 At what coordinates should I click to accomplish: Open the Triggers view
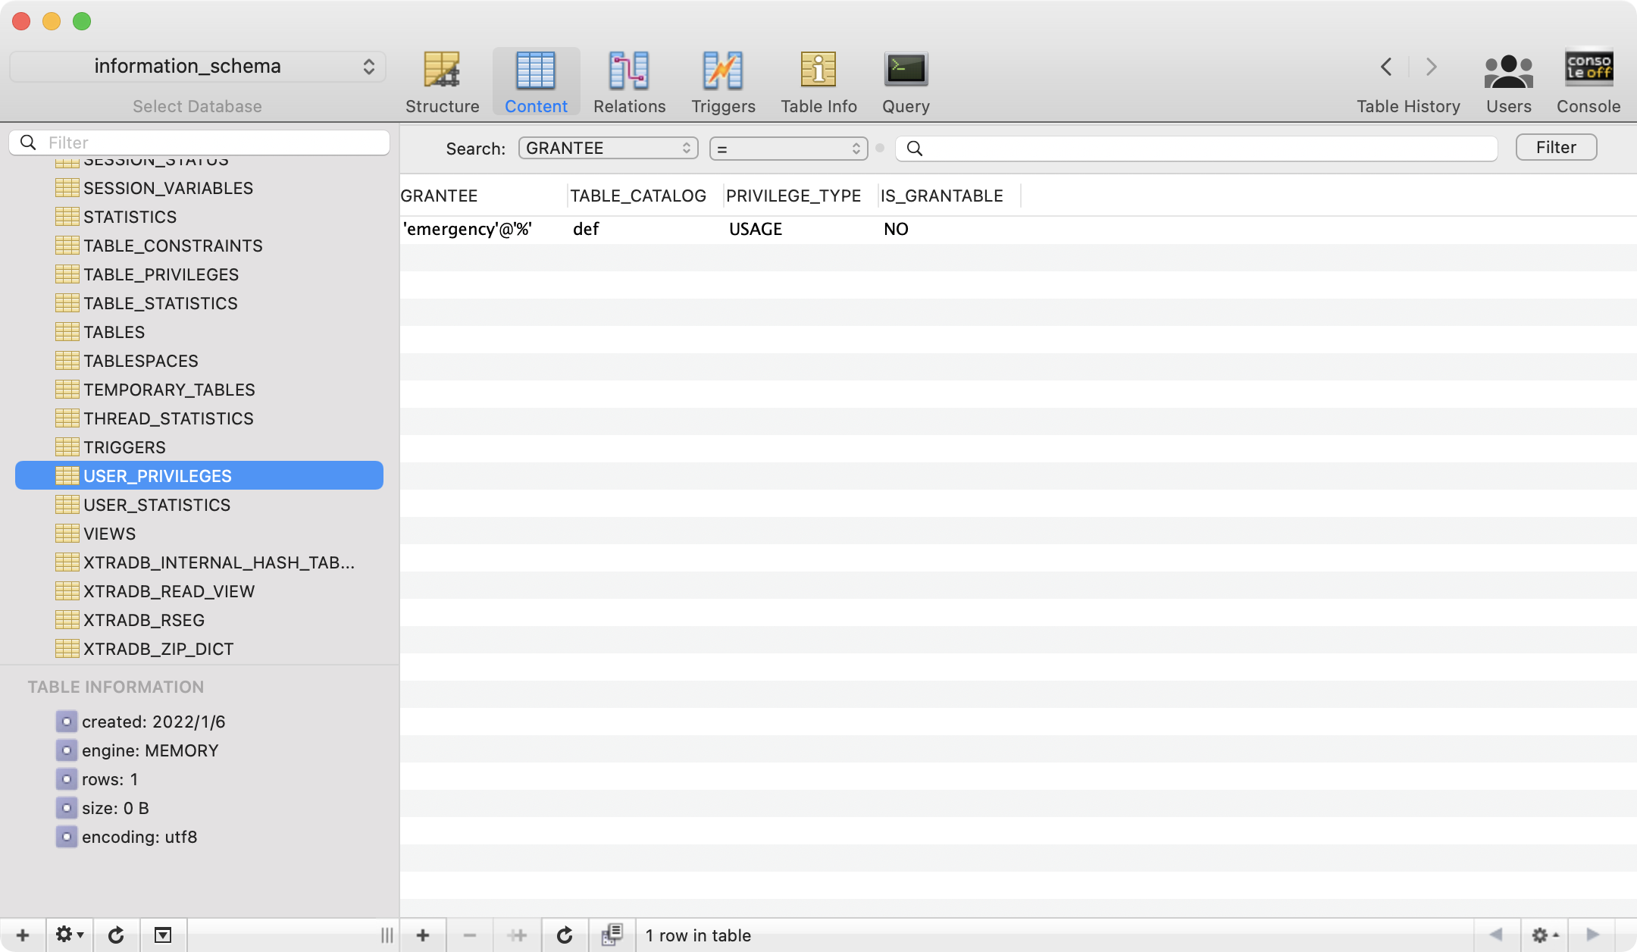coord(723,82)
